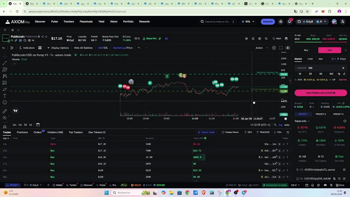Select the crosshair drawing tool
This screenshot has height=197, width=350.
(5, 56)
